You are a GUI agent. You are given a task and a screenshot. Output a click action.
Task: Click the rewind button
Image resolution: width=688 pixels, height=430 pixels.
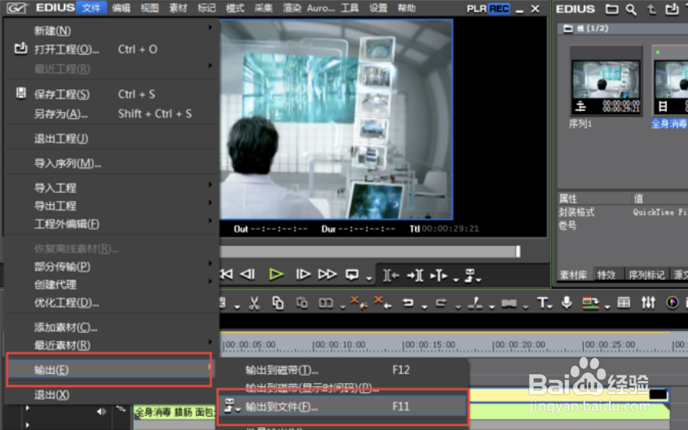(227, 274)
